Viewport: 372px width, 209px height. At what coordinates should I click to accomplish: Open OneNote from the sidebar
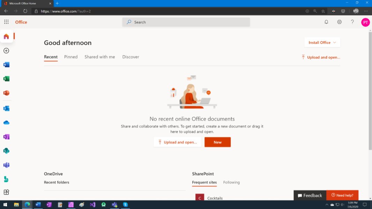(x=6, y=137)
